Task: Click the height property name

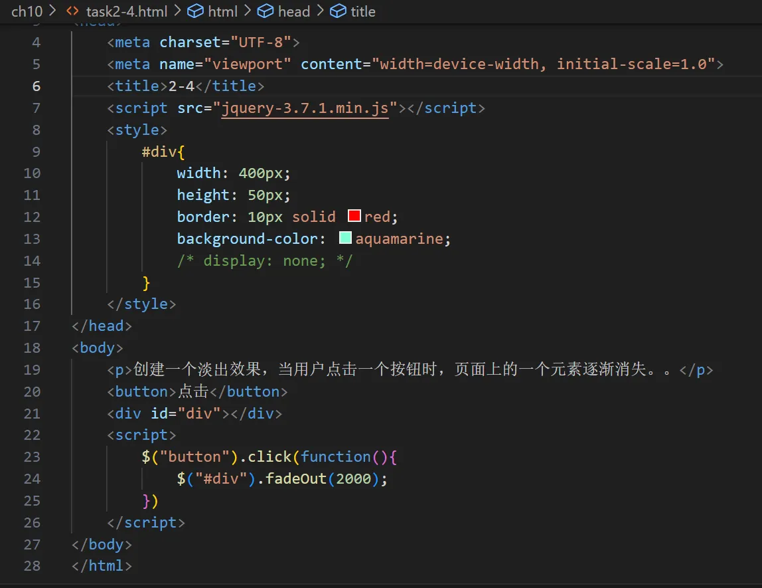Action: click(x=203, y=195)
